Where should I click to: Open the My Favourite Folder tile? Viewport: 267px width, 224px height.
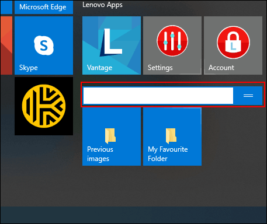click(x=172, y=136)
